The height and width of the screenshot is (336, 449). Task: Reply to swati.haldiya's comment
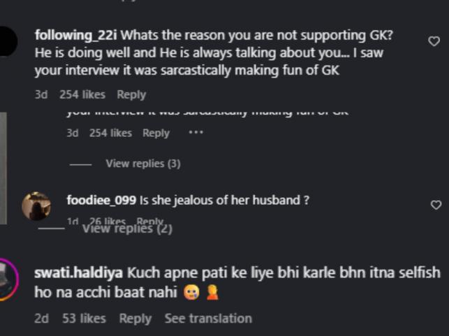coord(135,319)
